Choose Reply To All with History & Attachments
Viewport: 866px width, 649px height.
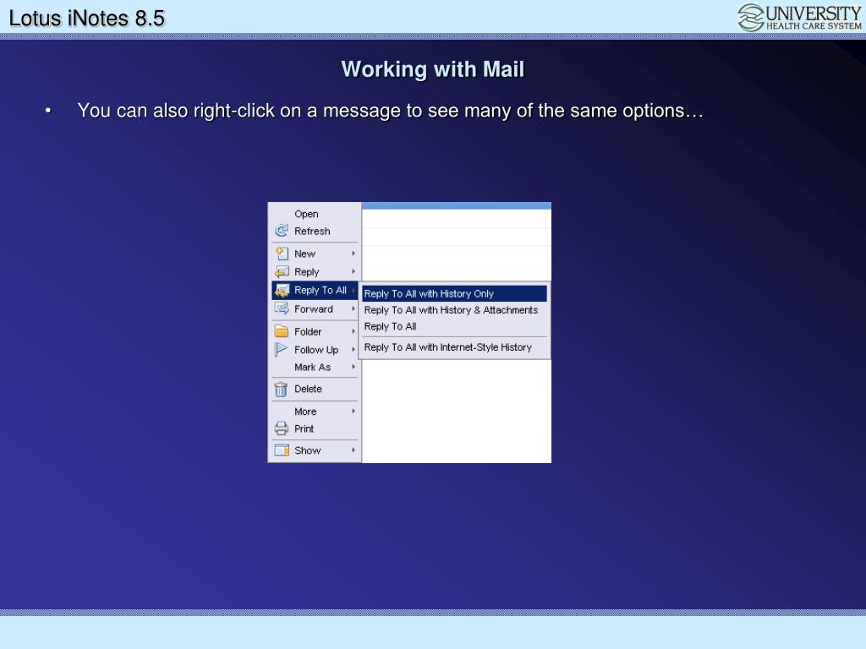pos(454,310)
